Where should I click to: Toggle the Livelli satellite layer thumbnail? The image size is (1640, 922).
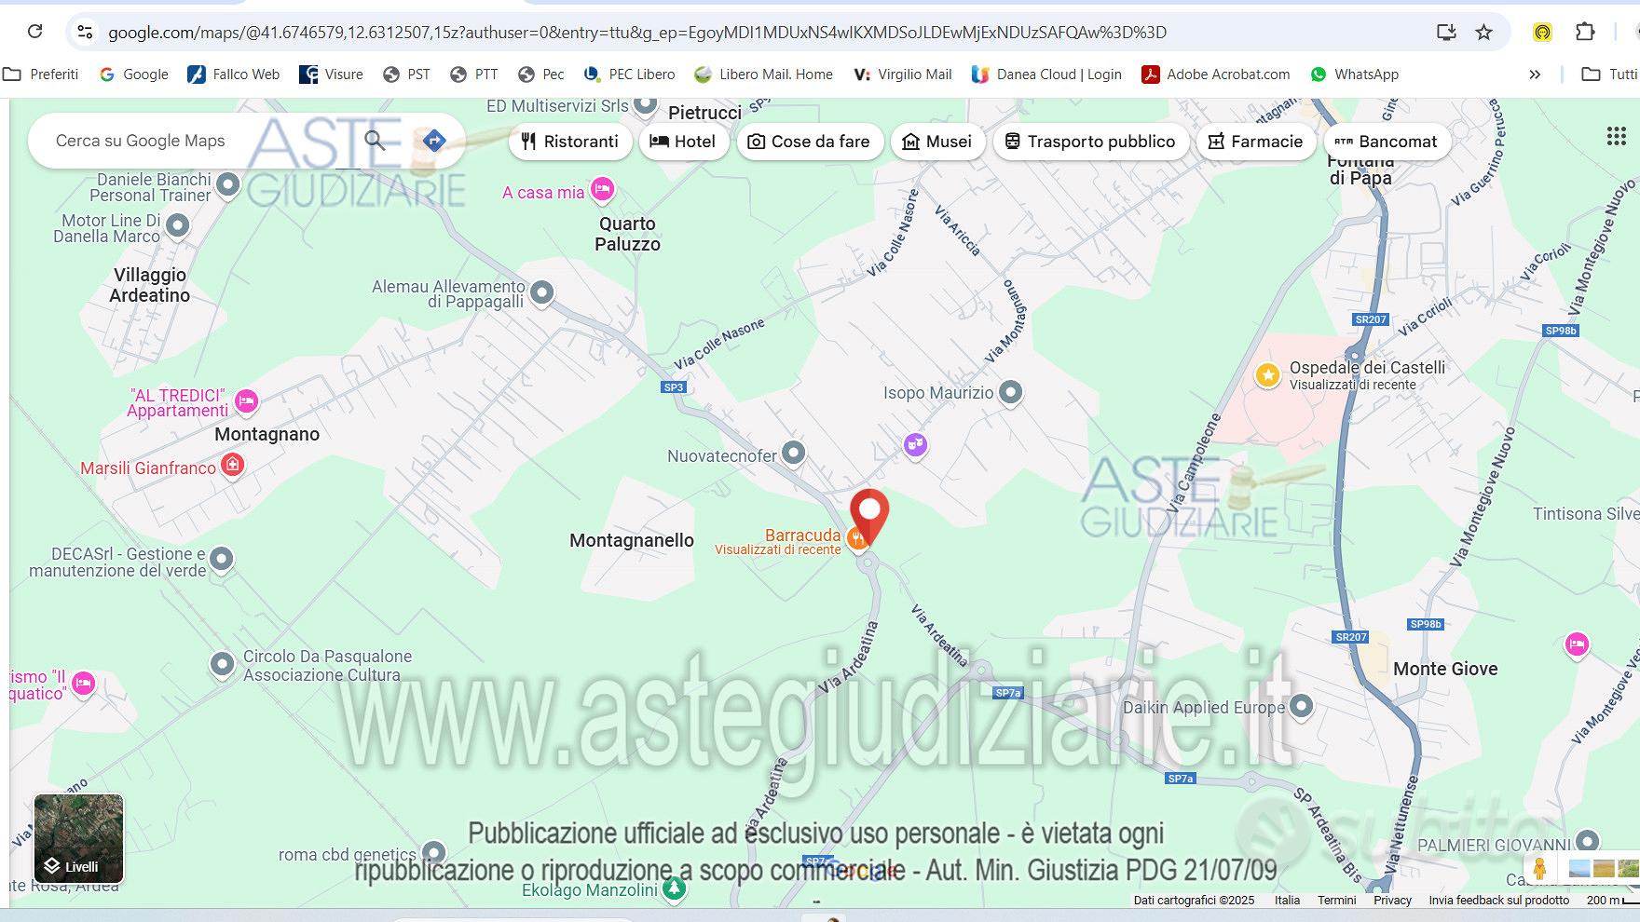click(x=78, y=838)
